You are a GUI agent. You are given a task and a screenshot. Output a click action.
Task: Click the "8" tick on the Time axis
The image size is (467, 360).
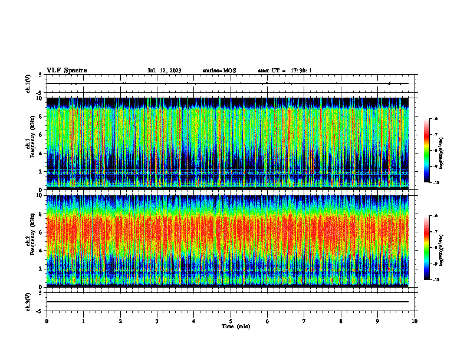click(341, 321)
